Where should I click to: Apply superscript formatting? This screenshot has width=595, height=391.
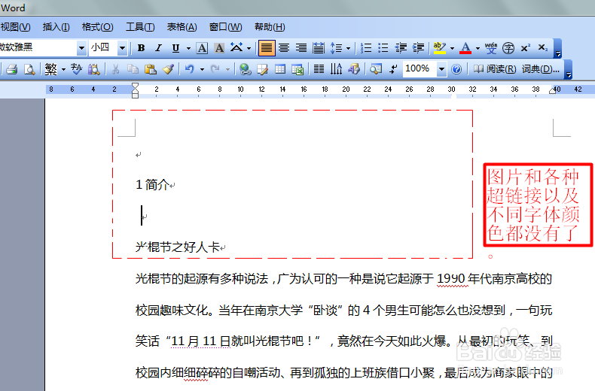(x=525, y=48)
